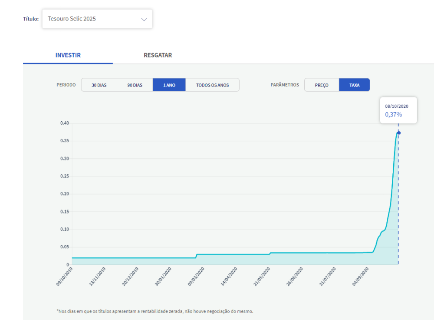Choose the 1 ANO period button
The height and width of the screenshot is (320, 444).
(x=169, y=85)
